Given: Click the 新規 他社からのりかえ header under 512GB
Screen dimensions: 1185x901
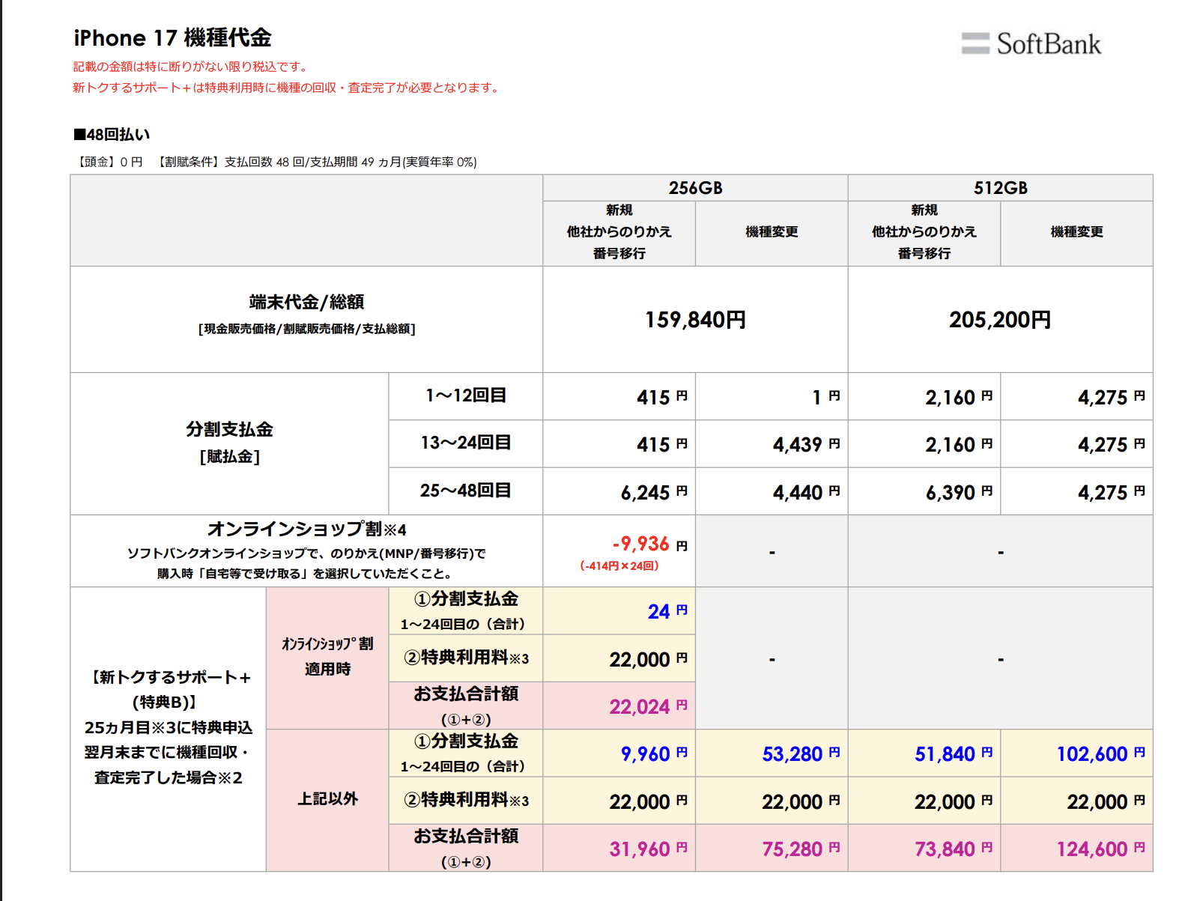Looking at the screenshot, I should tap(924, 232).
